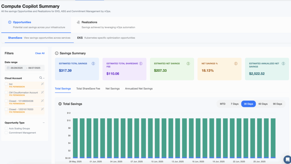The height and width of the screenshot is (164, 291).
Task: Enable the Auto Scaling Groups filter checkbox
Action: [x=6, y=128]
